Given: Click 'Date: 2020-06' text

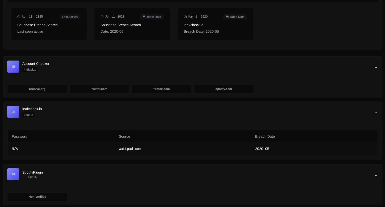Looking at the screenshot, I should (x=112, y=31).
